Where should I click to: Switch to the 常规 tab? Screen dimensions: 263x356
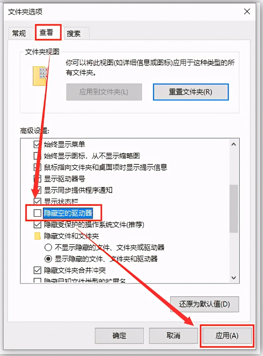click(19, 34)
